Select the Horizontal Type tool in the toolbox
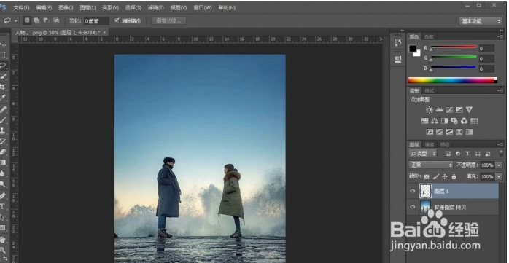This screenshot has height=263, width=509. click(3, 206)
